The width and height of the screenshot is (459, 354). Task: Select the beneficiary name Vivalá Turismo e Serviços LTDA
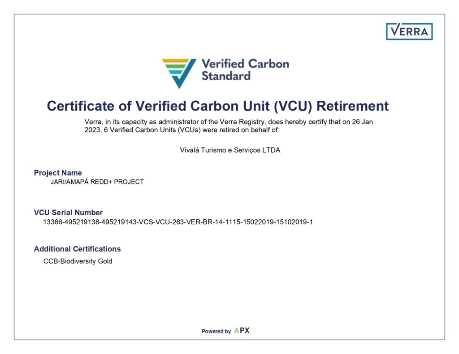[x=230, y=150]
